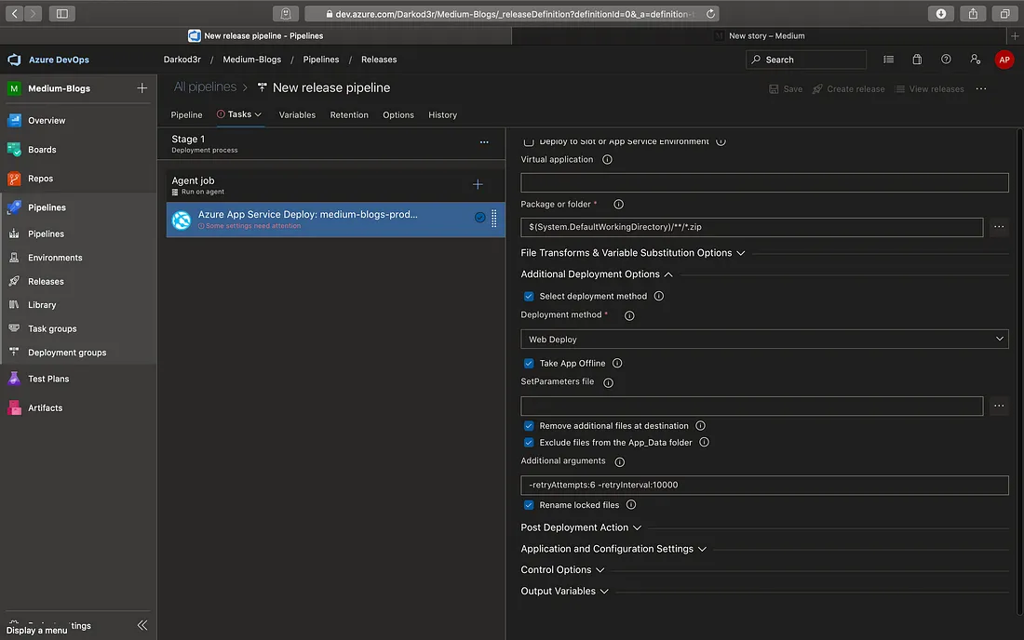Click Create release button
The width and height of the screenshot is (1024, 640).
click(x=848, y=89)
